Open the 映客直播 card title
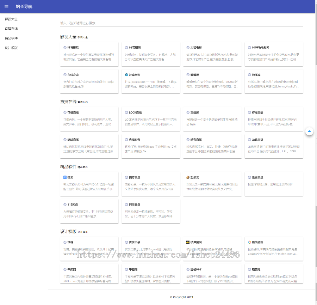This screenshot has height=305, width=317. (x=196, y=140)
